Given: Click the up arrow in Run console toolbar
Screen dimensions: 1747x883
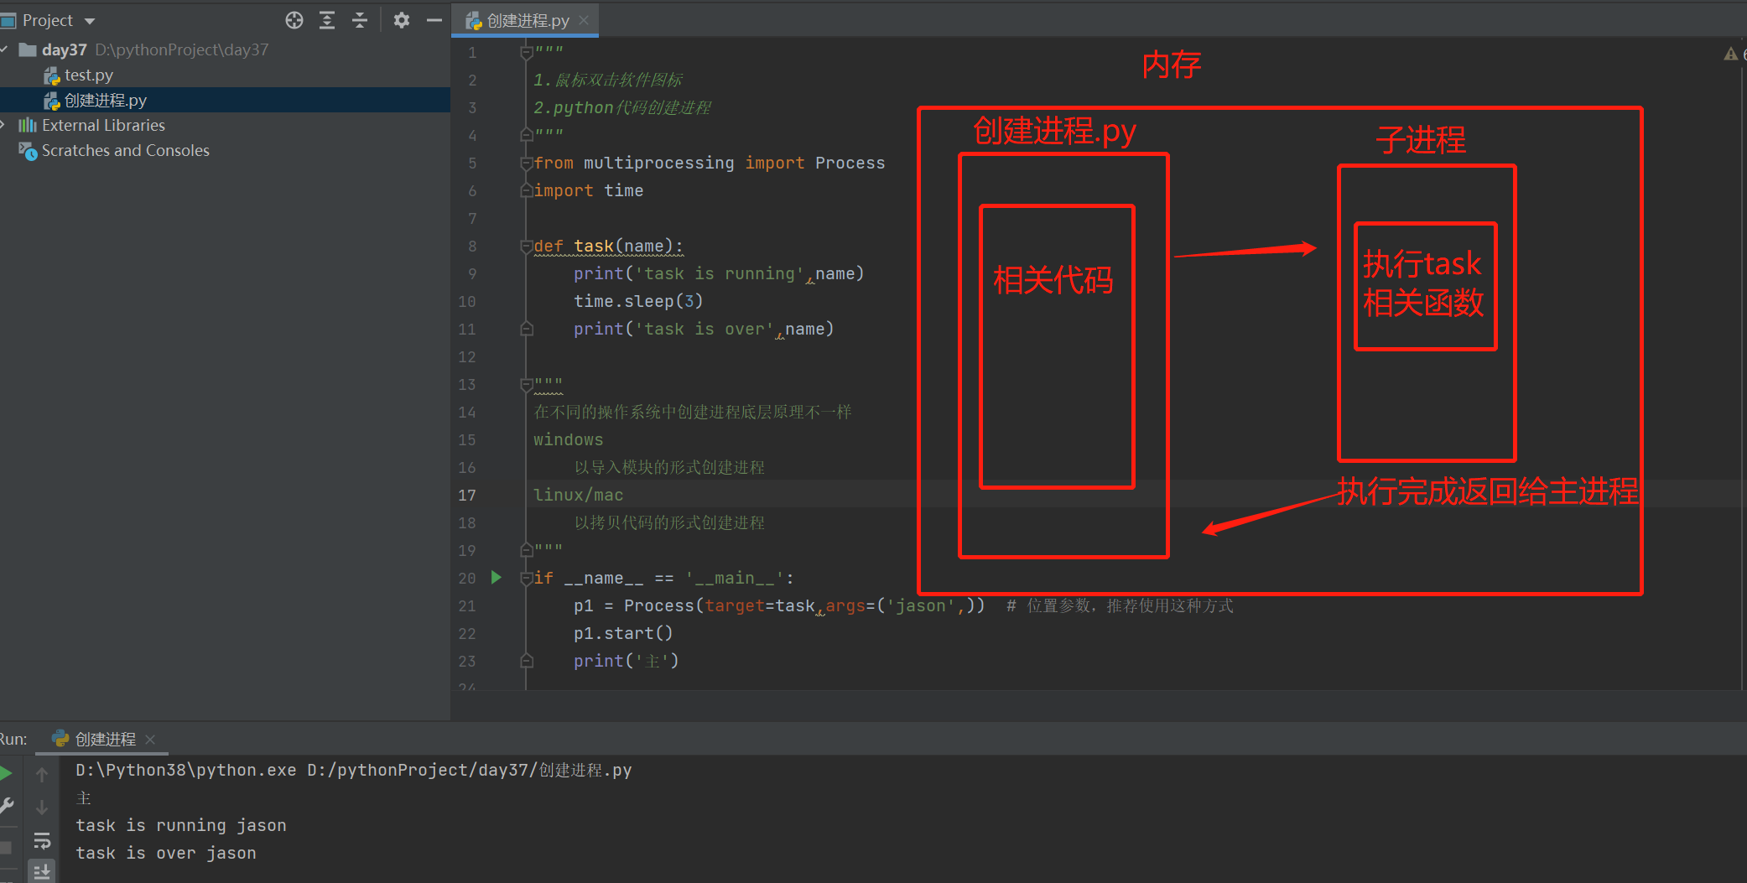Looking at the screenshot, I should click(42, 775).
